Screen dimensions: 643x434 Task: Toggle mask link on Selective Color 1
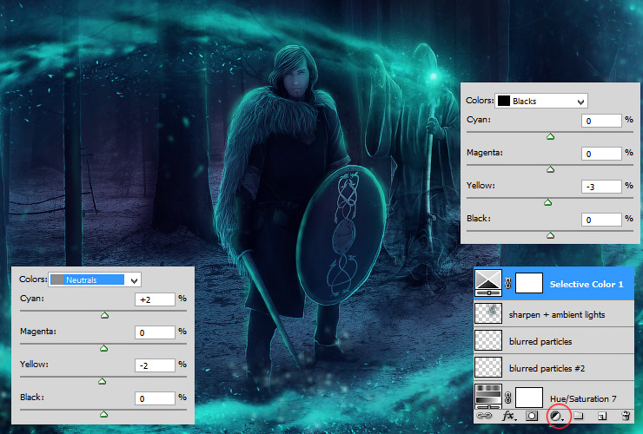pos(508,283)
